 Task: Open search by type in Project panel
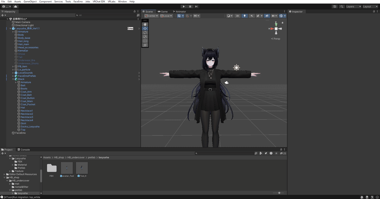[261, 153]
